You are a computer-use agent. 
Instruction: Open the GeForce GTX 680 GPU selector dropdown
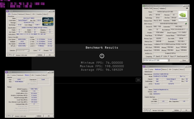(x=168, y=60)
